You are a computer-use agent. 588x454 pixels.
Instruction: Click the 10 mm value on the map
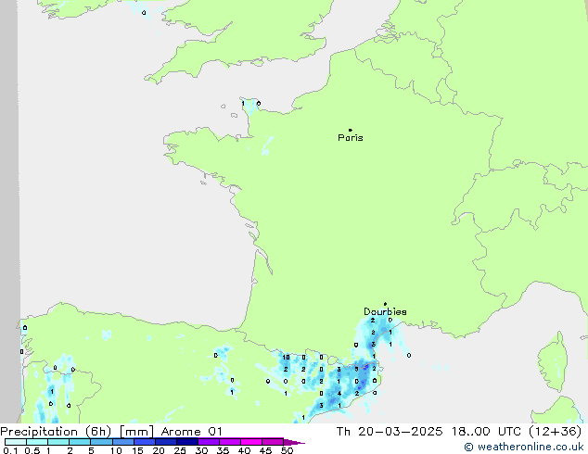coord(287,358)
